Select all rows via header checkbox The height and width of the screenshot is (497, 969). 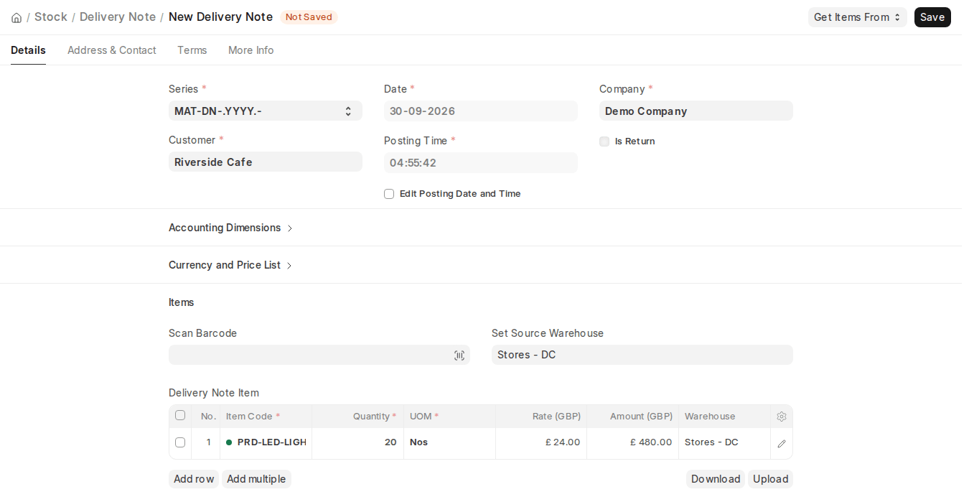(180, 416)
